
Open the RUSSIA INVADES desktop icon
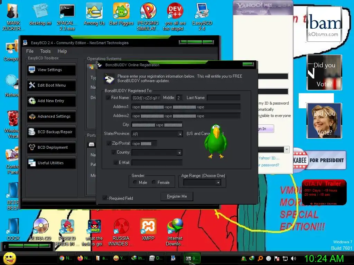tap(121, 232)
